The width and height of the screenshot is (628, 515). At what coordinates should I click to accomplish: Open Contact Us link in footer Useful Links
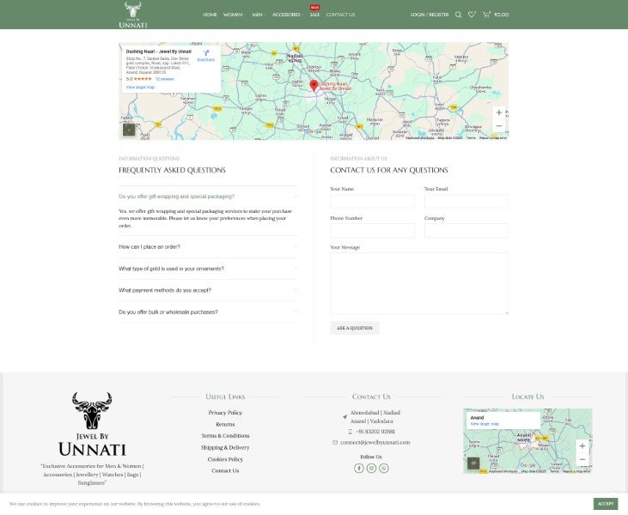click(x=225, y=470)
